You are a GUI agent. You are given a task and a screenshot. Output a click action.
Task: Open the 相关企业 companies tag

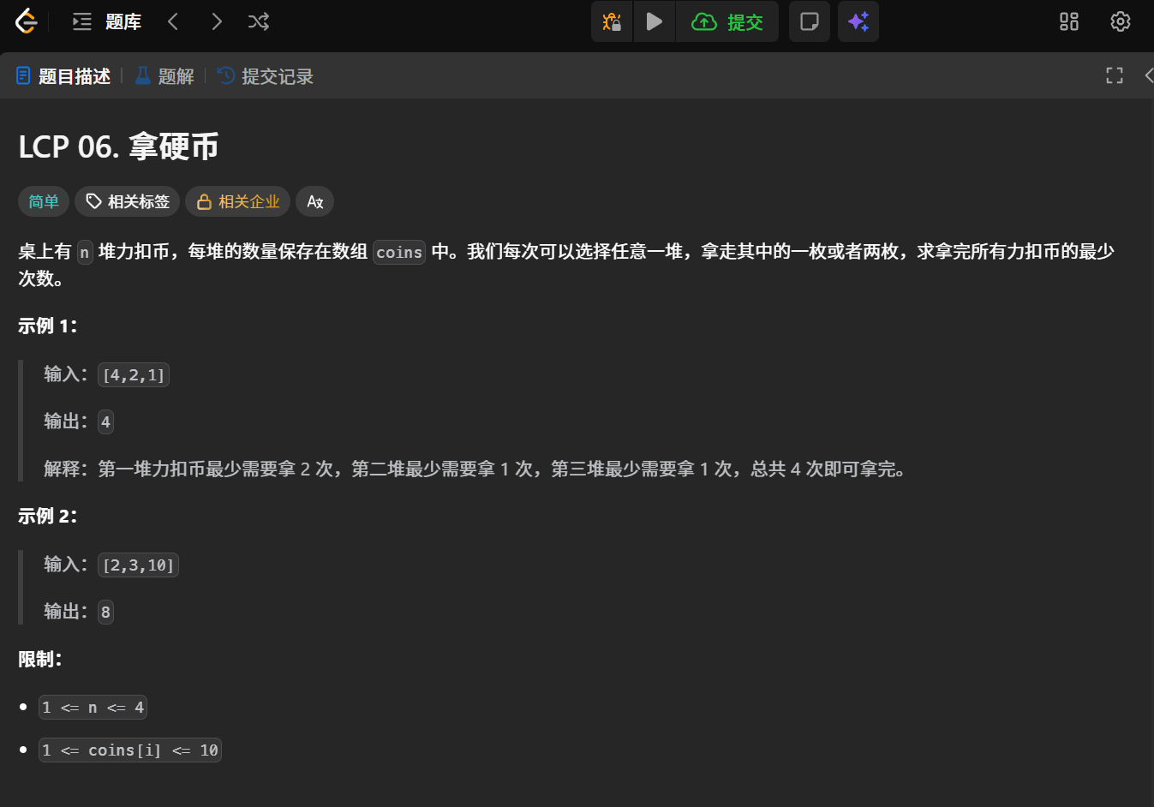click(x=238, y=201)
